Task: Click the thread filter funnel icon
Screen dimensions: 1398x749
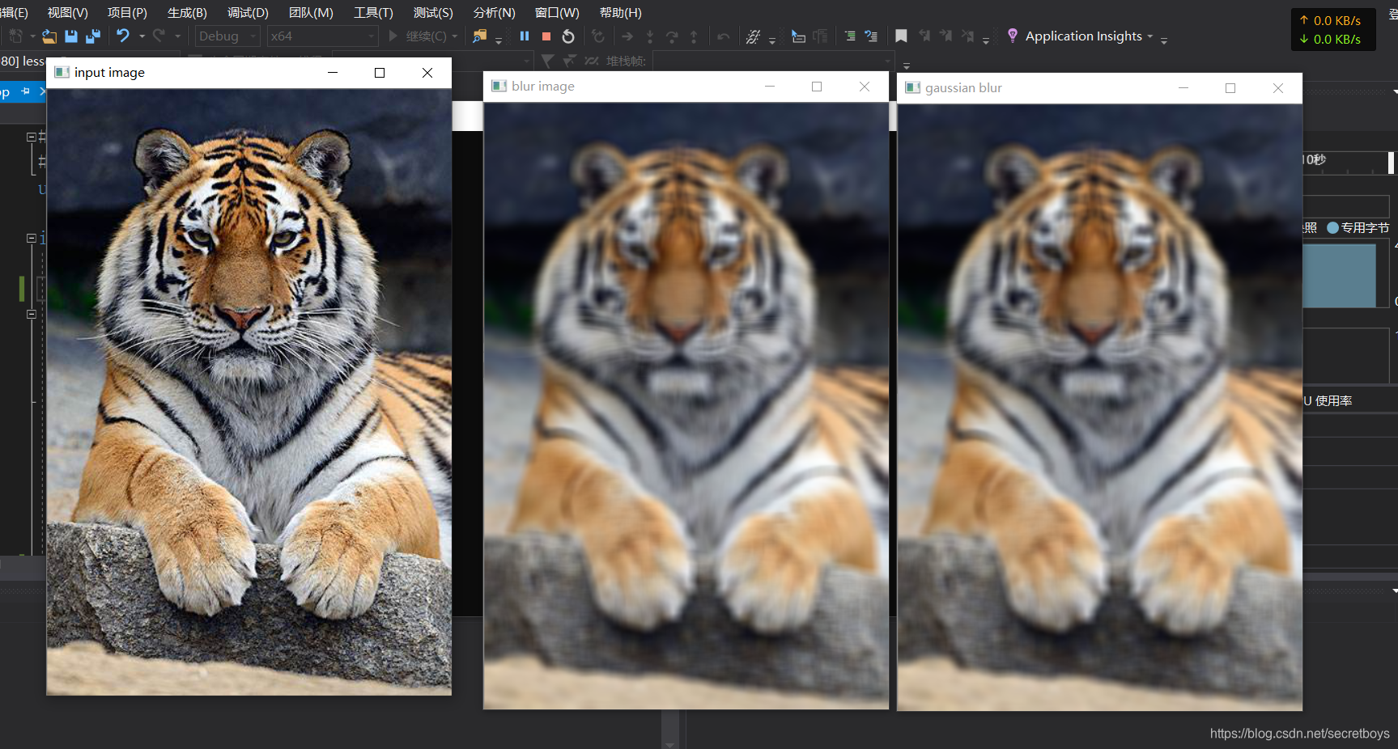Action: 548,61
